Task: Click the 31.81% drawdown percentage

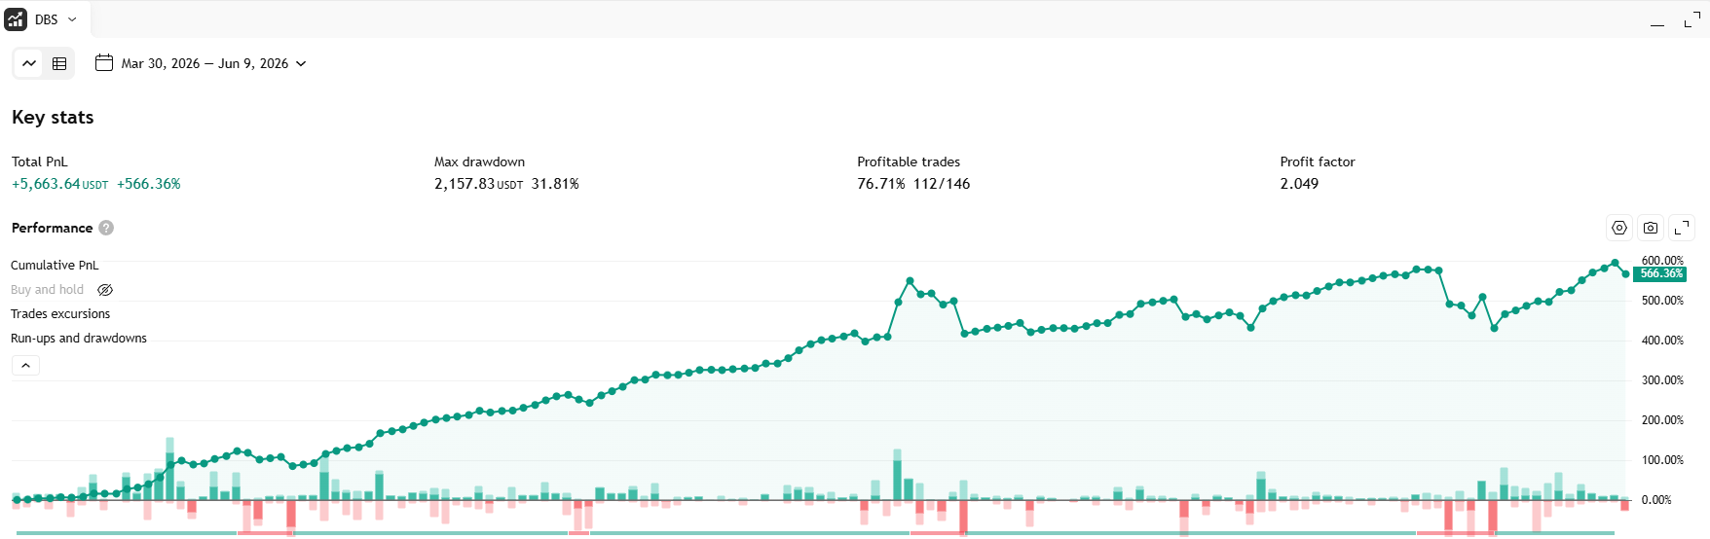Action: coord(555,184)
